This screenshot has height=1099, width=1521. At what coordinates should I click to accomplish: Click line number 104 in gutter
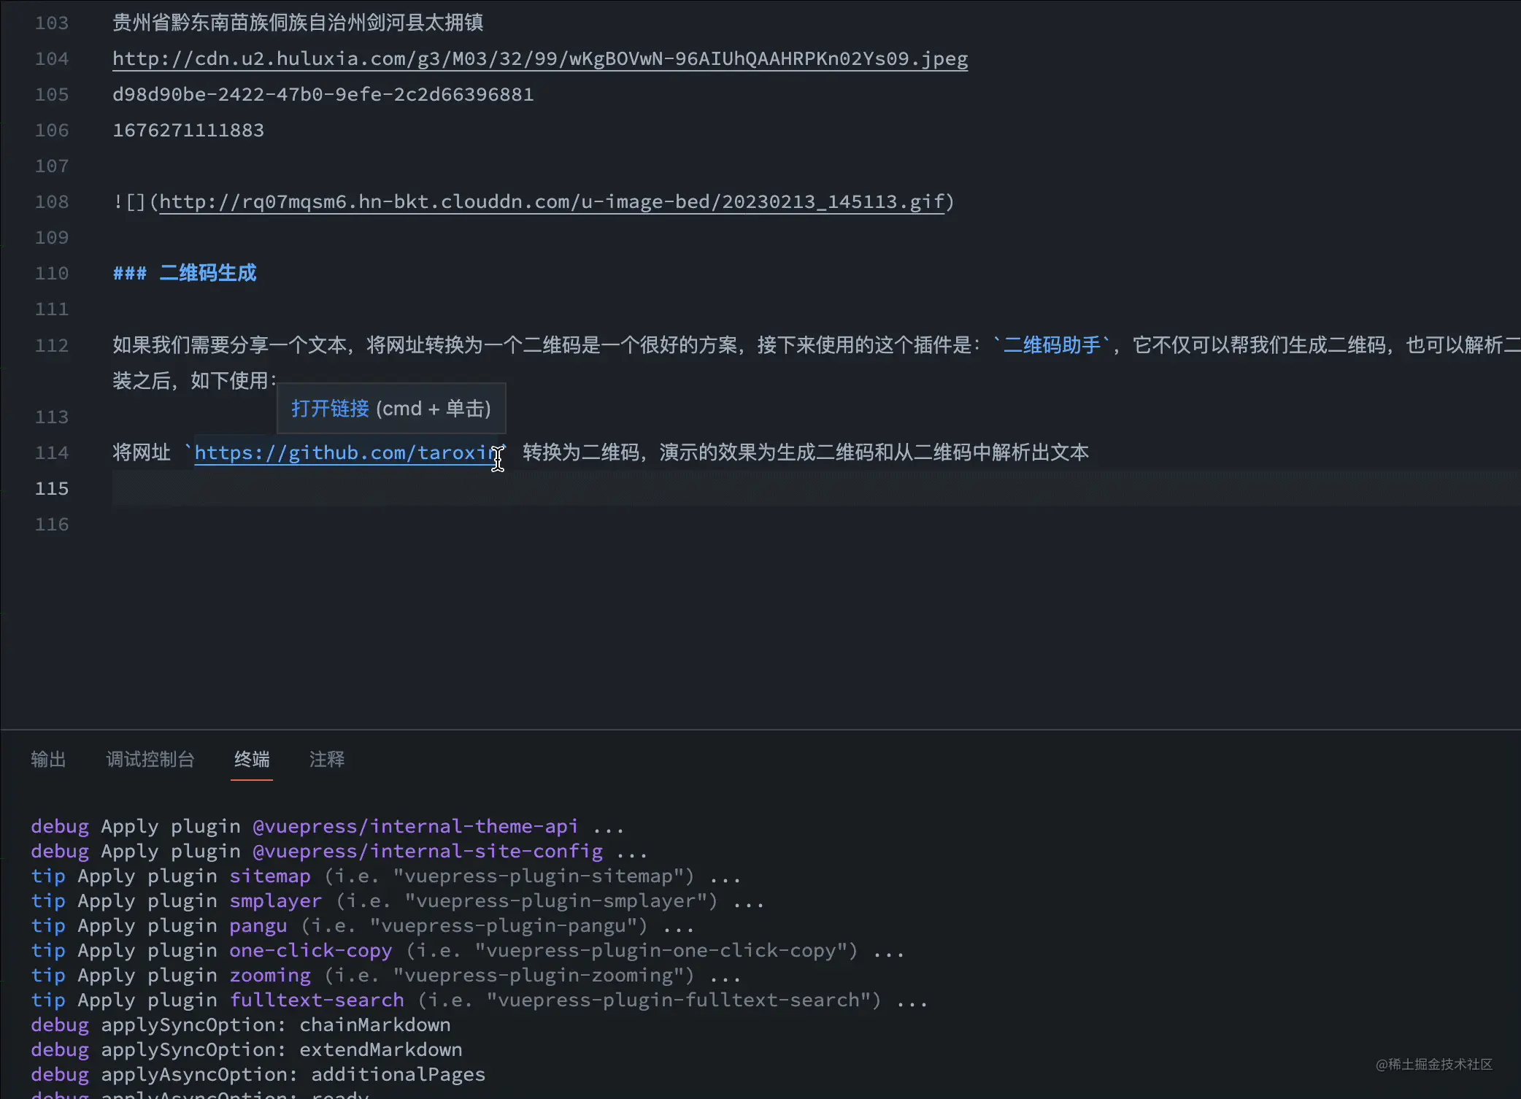52,58
